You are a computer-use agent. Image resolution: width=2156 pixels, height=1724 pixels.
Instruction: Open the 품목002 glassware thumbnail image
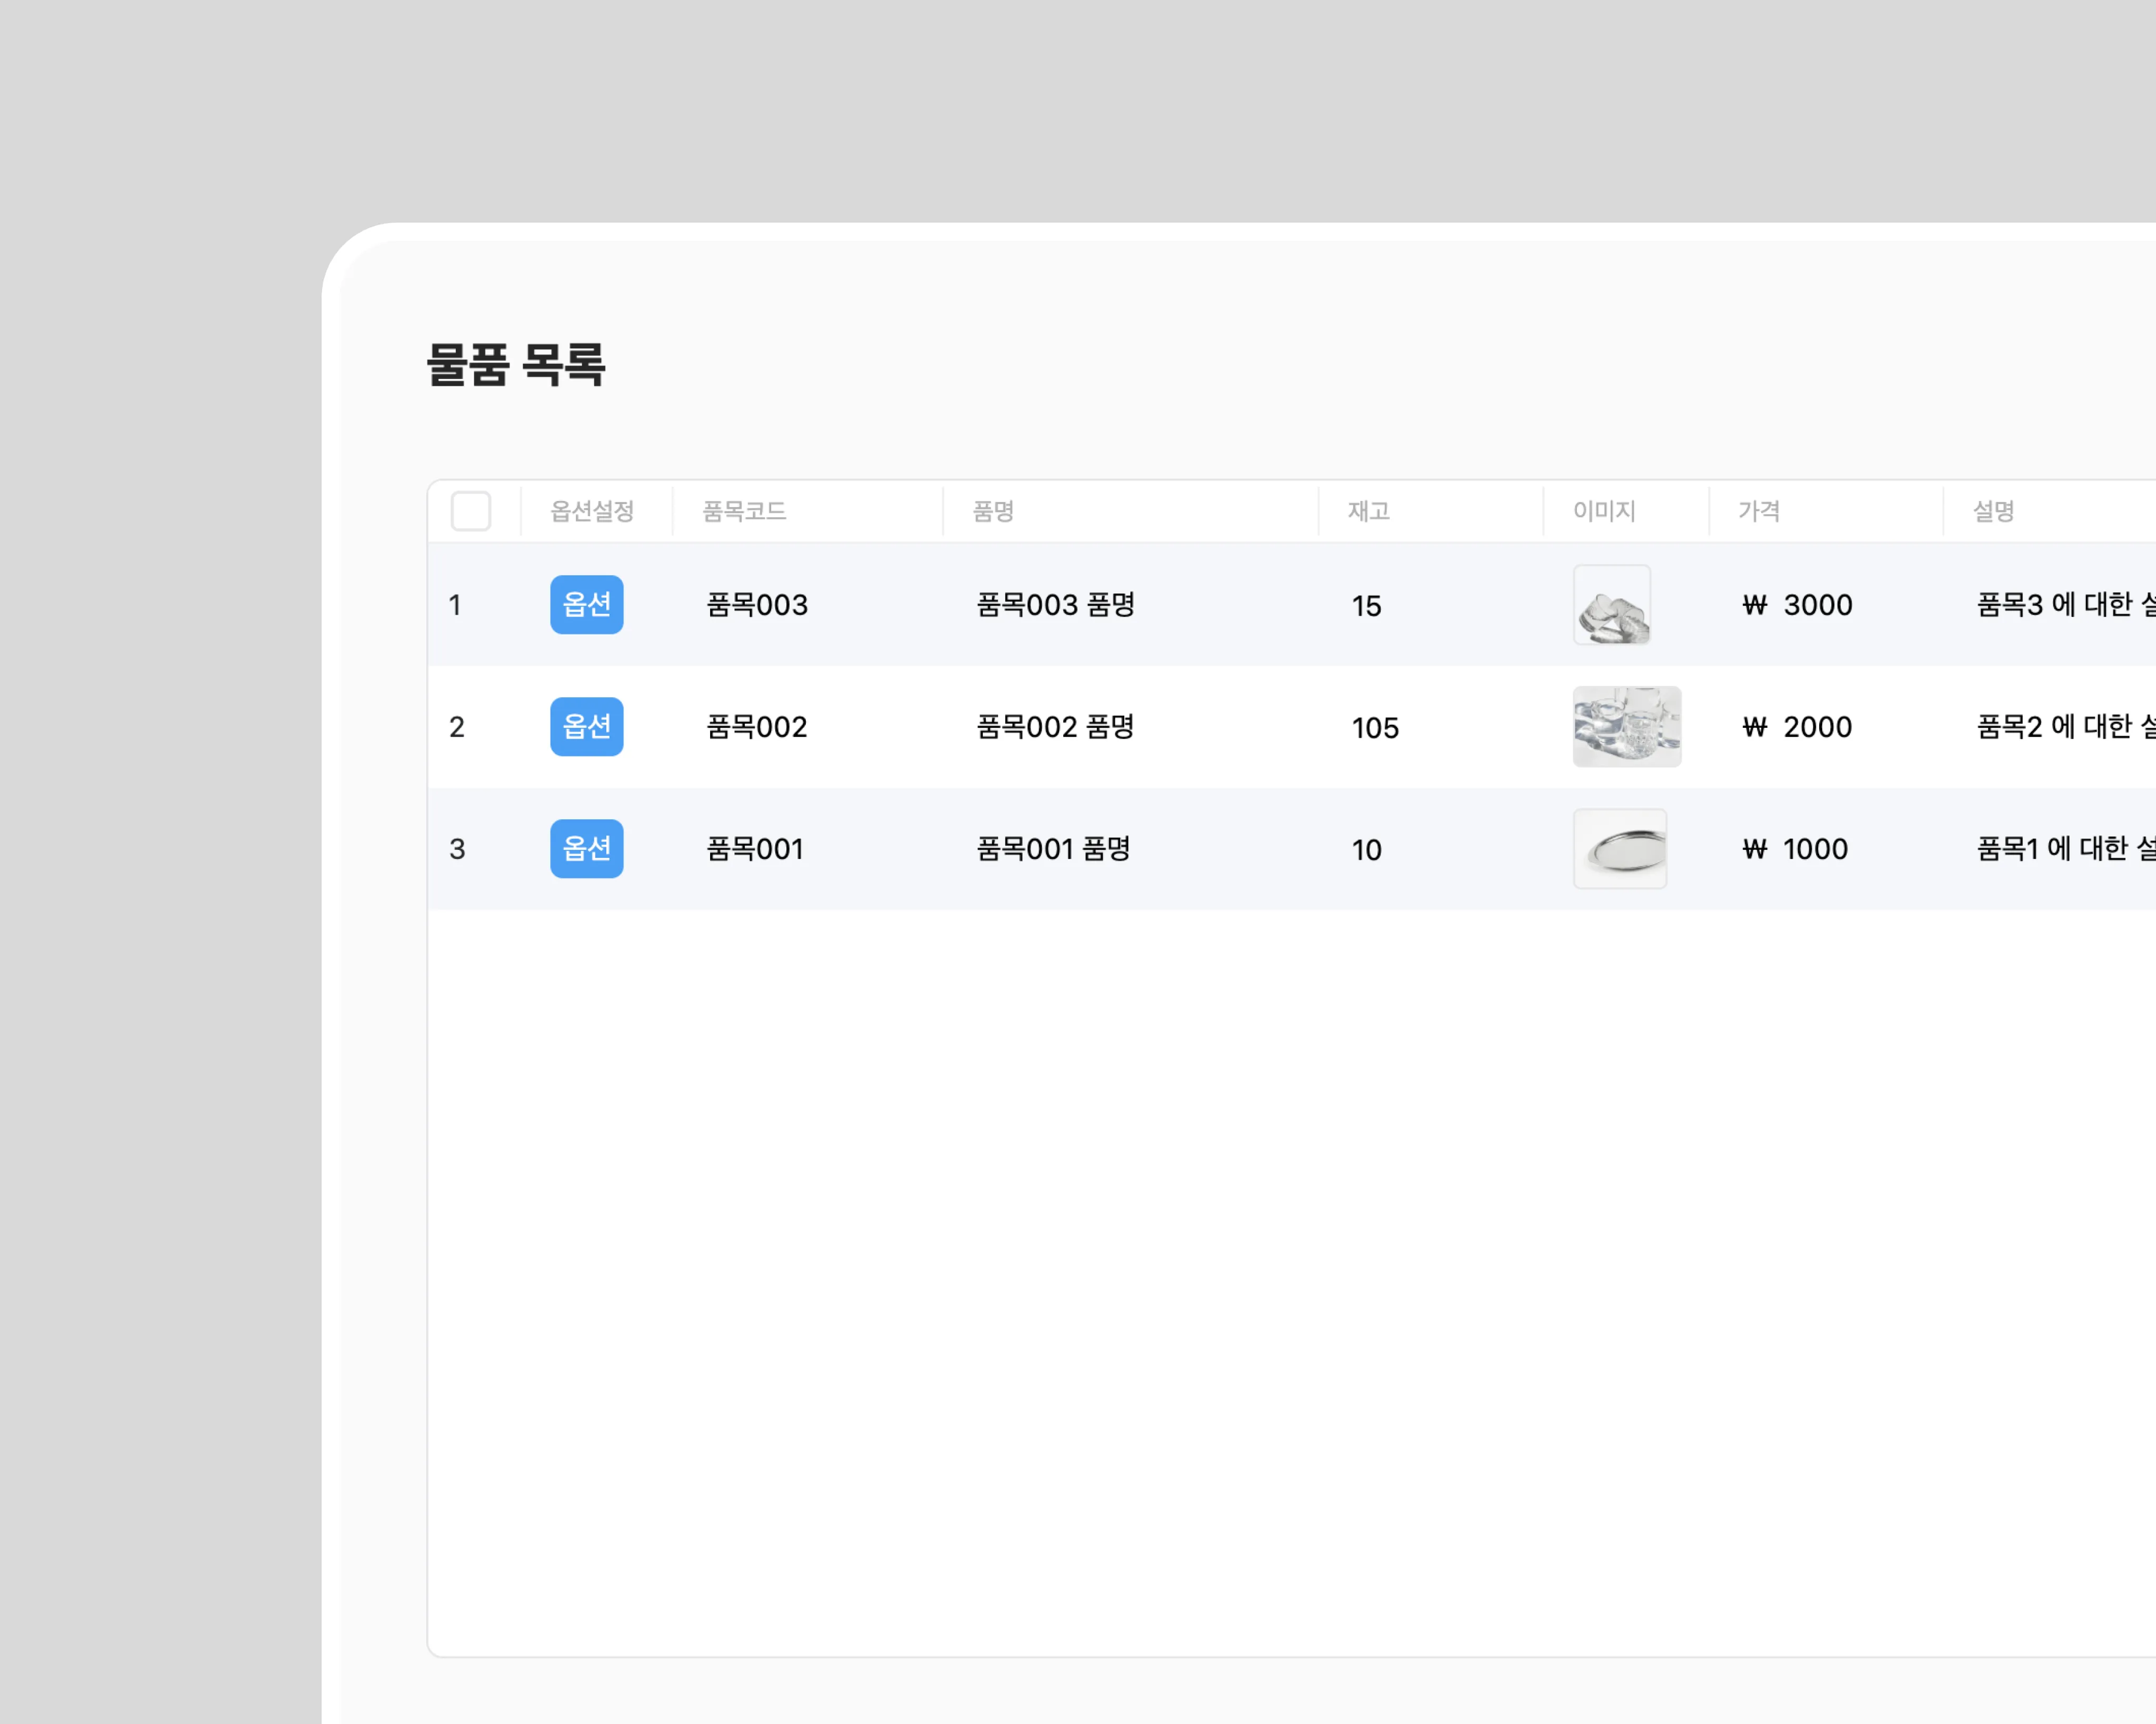click(1626, 726)
